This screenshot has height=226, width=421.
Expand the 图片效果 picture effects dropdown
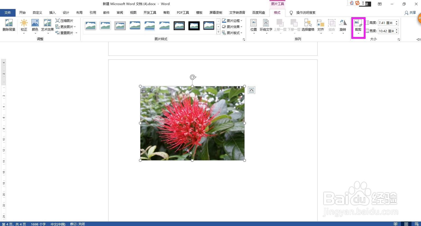point(241,27)
